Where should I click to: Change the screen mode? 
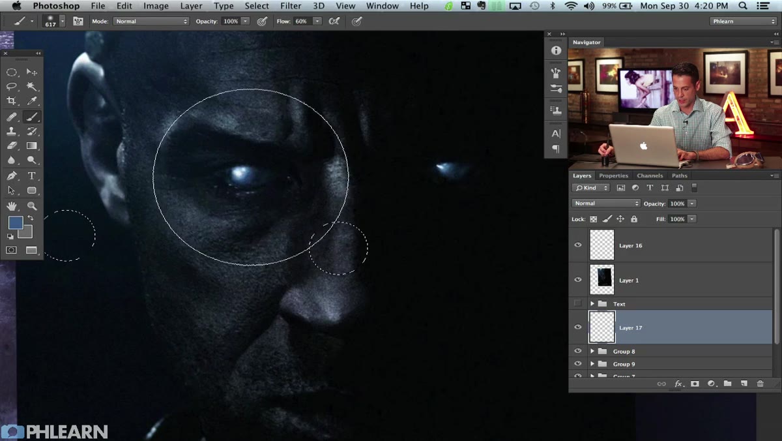(31, 250)
